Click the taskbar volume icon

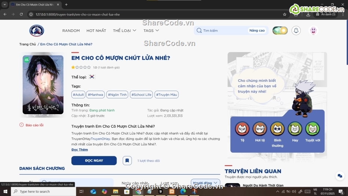(294, 192)
